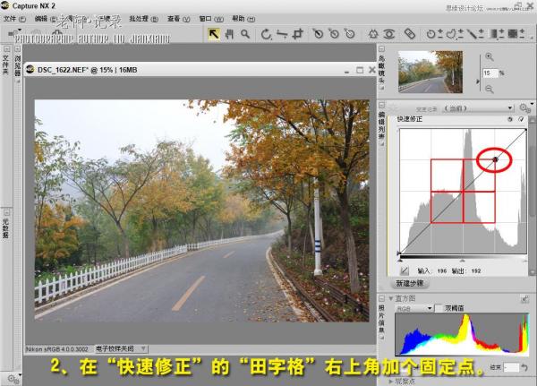Click zoom out icon in bird's eye panel
Image resolution: width=537 pixels, height=386 pixels.
click(x=489, y=88)
